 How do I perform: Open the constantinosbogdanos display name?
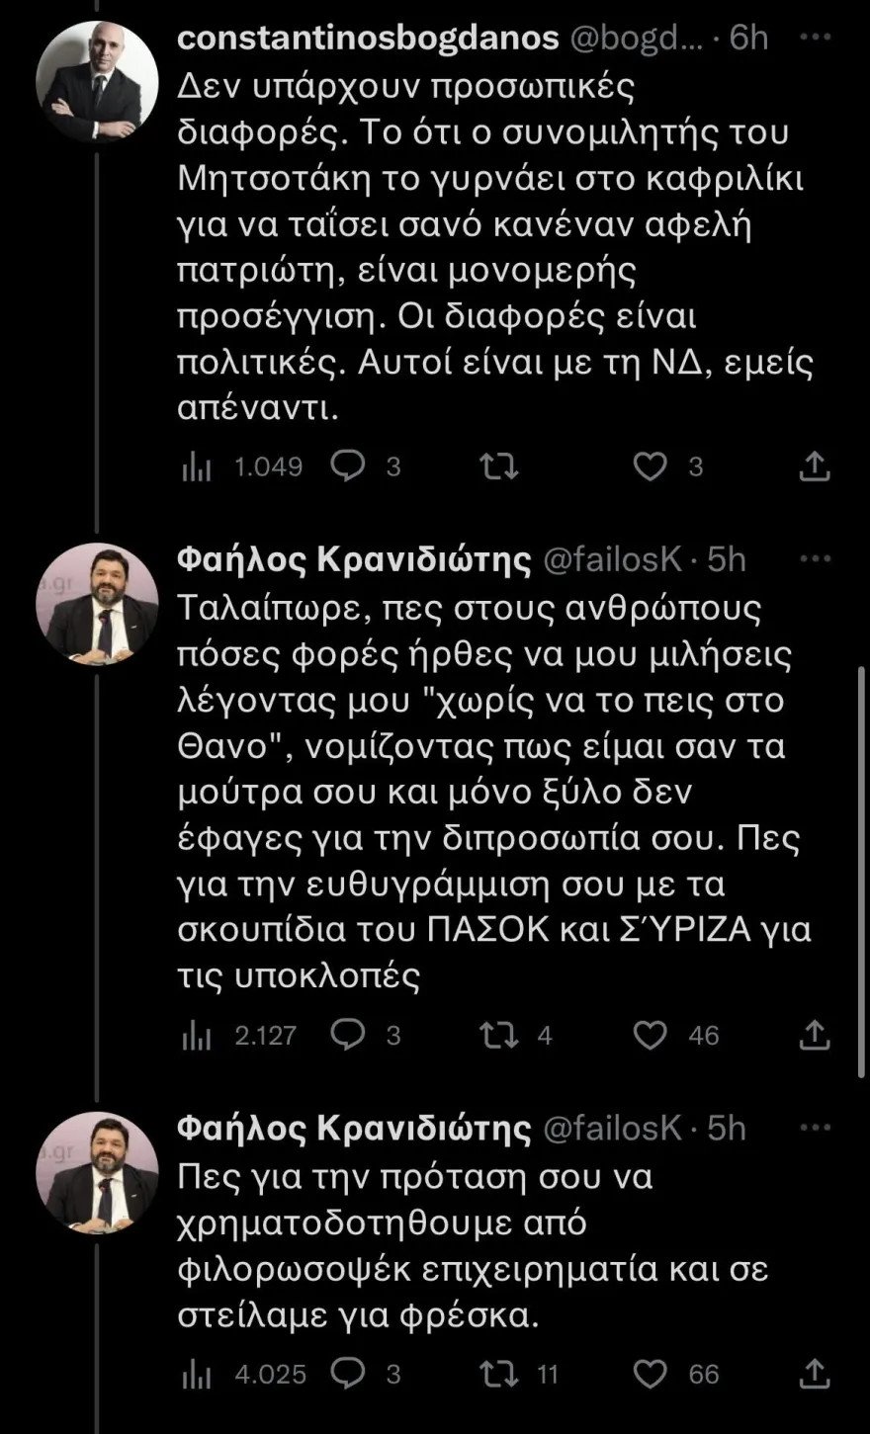367,38
